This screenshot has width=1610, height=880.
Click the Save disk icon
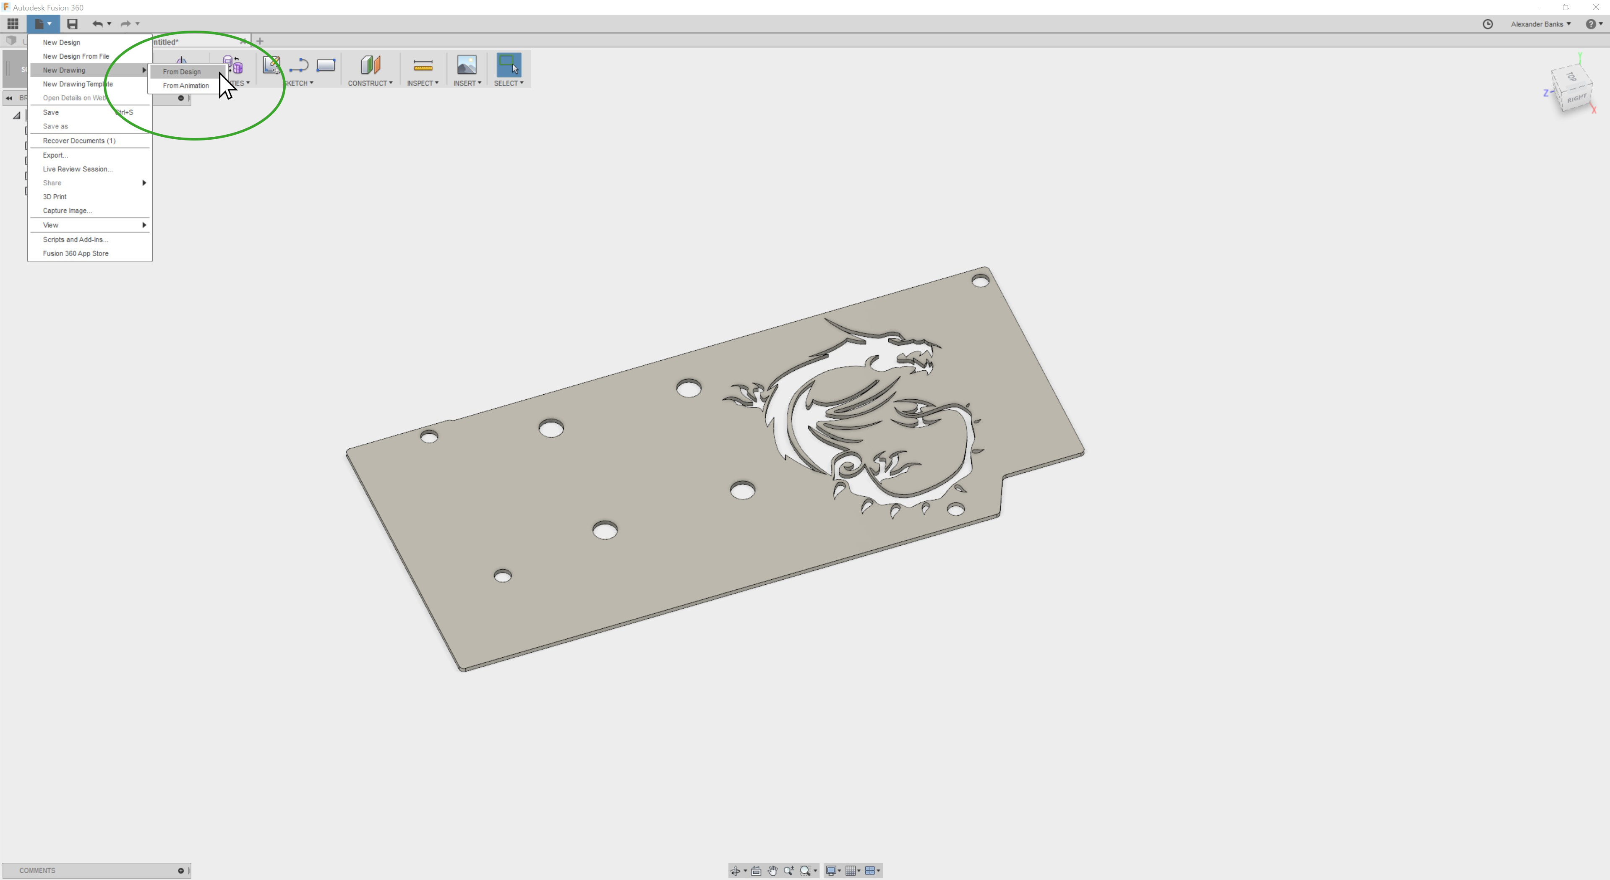point(73,24)
